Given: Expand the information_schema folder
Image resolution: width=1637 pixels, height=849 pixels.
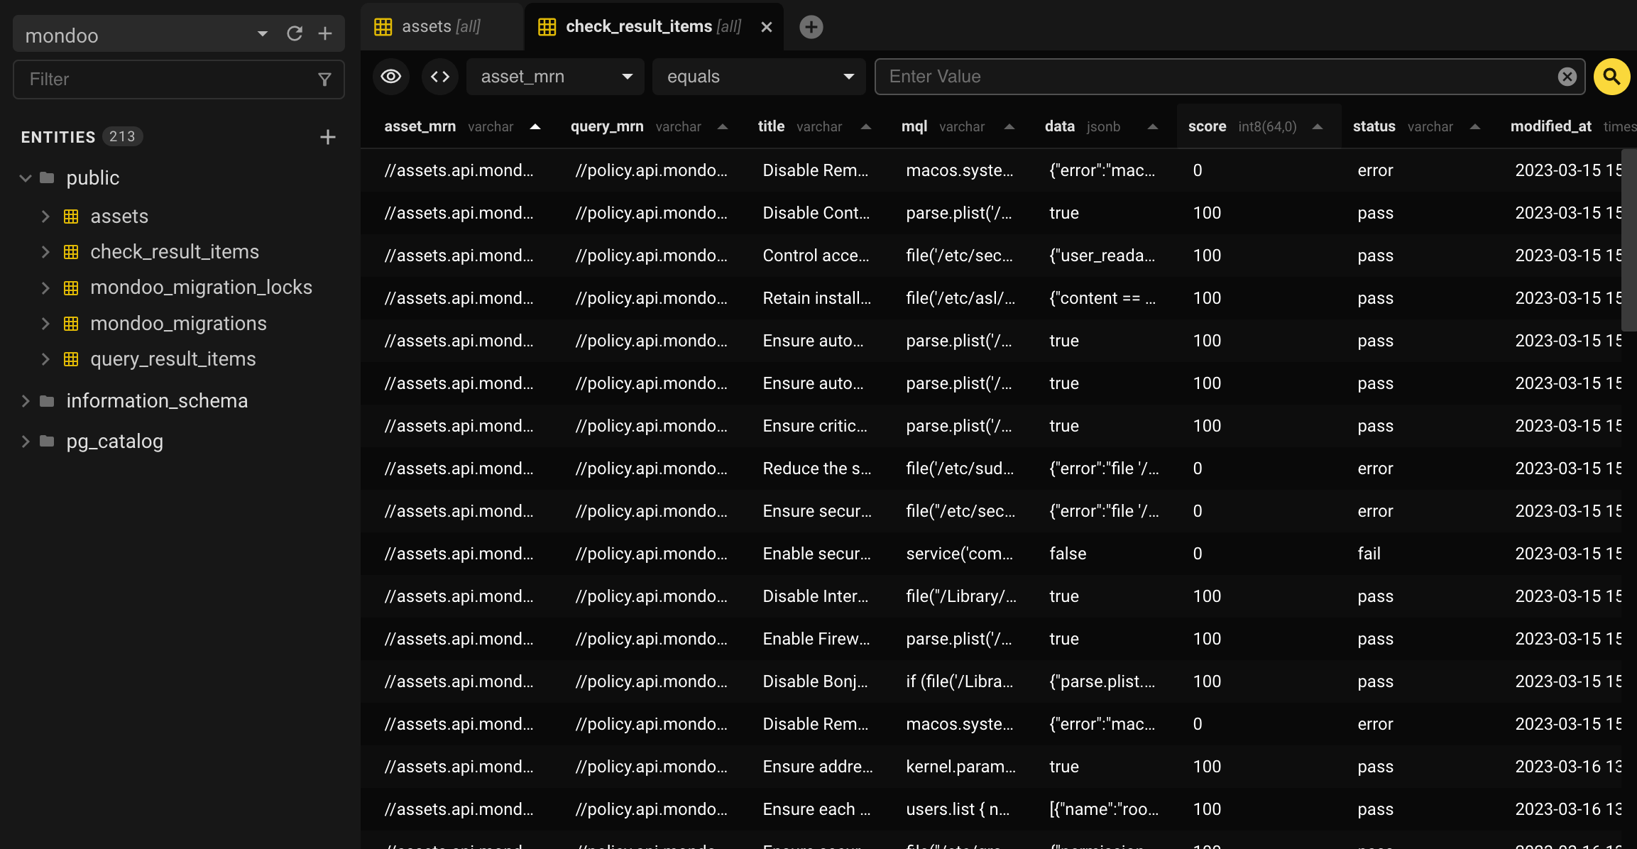Looking at the screenshot, I should pos(26,401).
